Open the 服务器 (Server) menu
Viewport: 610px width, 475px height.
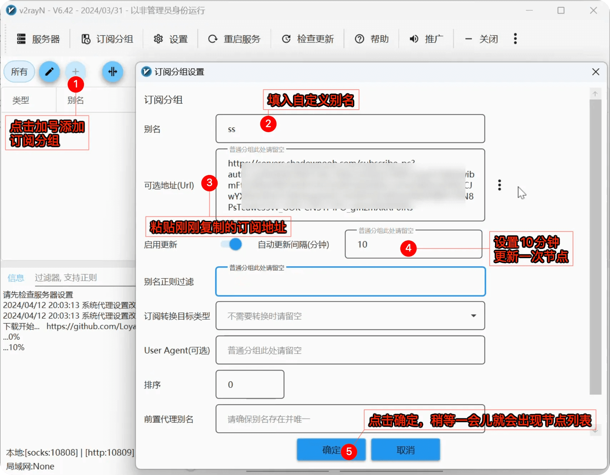click(x=38, y=39)
